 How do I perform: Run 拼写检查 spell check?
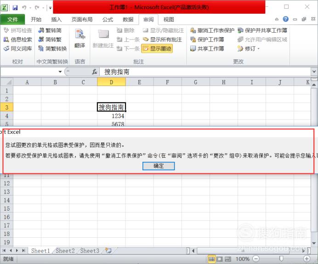click(x=18, y=30)
